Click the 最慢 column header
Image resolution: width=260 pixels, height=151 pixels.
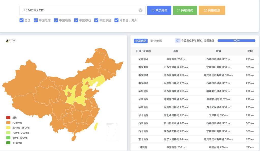coord(218,51)
